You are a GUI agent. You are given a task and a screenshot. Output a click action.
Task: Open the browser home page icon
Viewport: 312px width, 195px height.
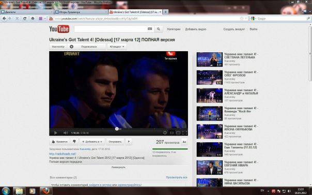click(33, 18)
